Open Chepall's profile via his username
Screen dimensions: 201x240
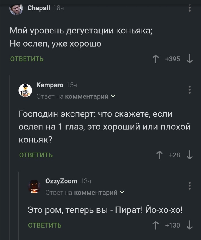tap(38, 8)
